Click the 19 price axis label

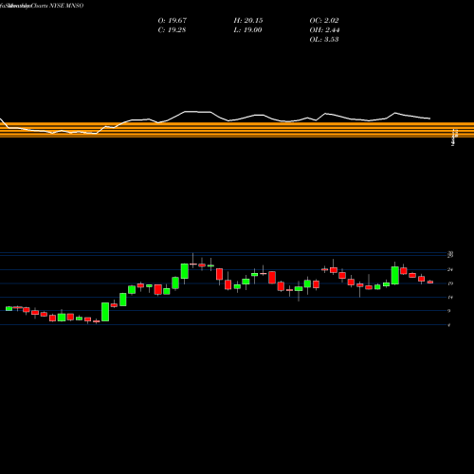click(450, 283)
